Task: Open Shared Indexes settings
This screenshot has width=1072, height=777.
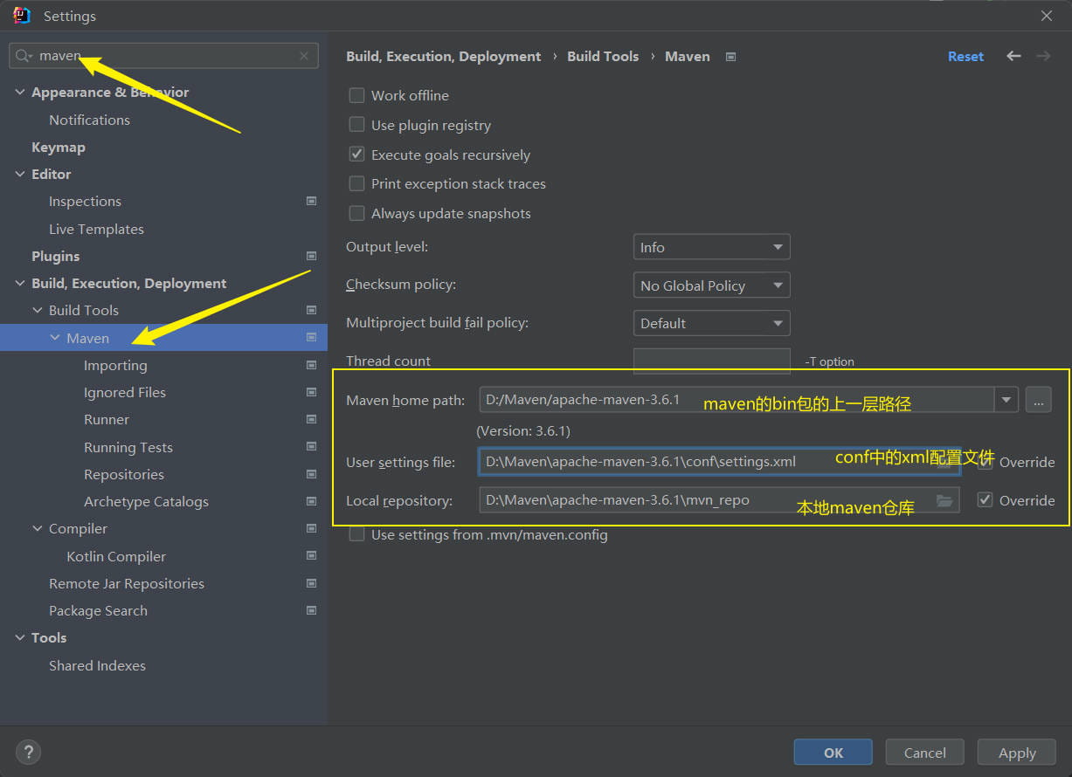Action: (97, 665)
